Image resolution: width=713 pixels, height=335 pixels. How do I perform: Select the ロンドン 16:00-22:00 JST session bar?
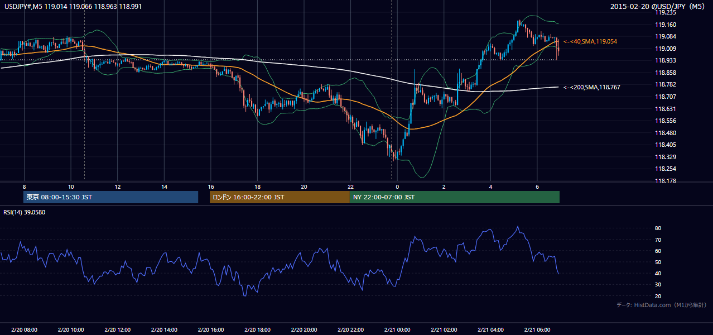[280, 197]
